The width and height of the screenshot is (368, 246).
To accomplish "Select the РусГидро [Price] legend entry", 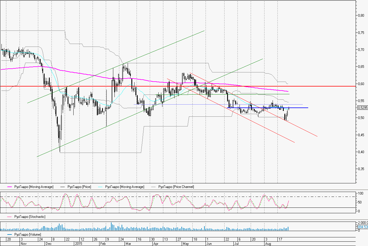I will (x=79, y=187).
